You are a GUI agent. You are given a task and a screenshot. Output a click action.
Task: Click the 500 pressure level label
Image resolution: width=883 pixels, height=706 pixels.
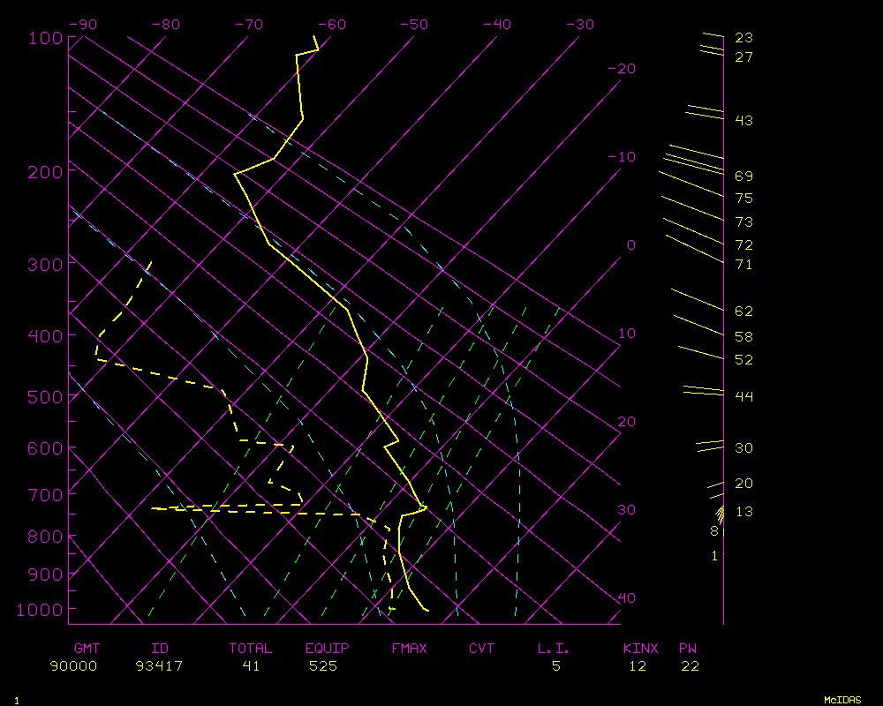(x=43, y=397)
